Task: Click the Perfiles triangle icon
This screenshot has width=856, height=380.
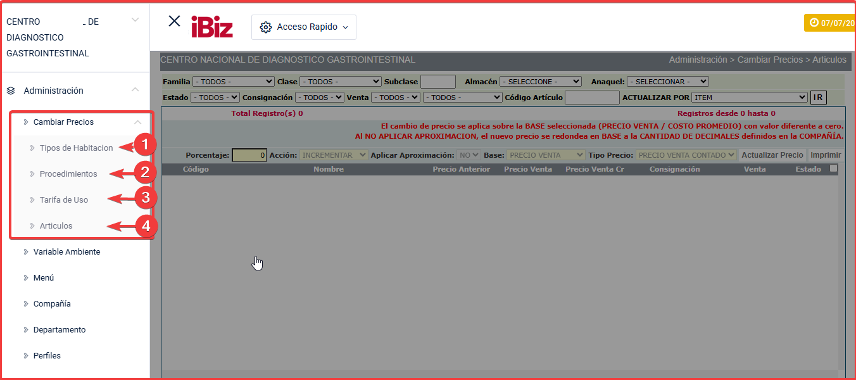Action: [26, 355]
